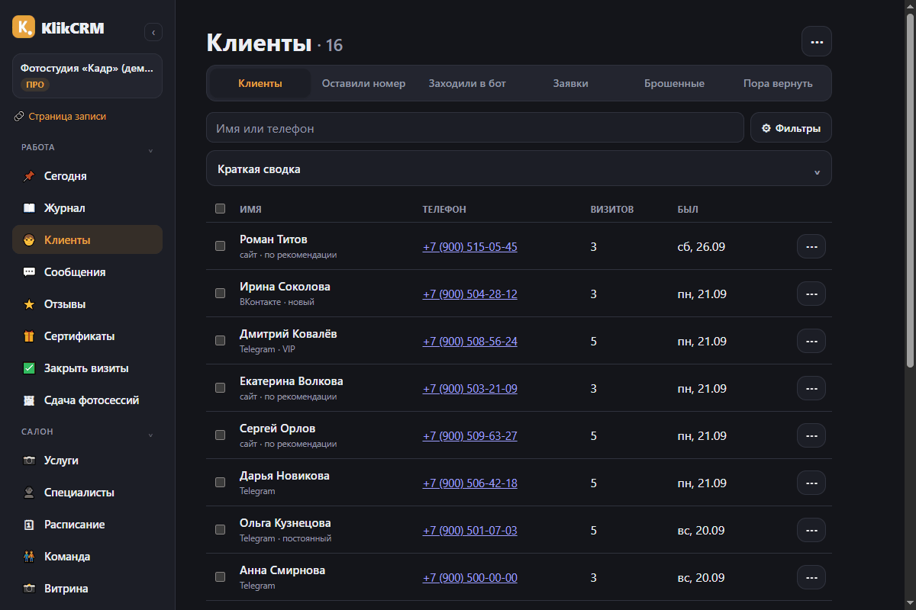Click phone link +7 (900) 508-56-24
The height and width of the screenshot is (610, 916).
coord(470,342)
